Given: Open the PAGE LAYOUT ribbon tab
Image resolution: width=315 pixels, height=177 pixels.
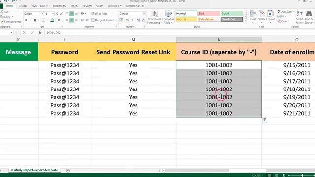Looking at the screenshot, I should [39, 6].
